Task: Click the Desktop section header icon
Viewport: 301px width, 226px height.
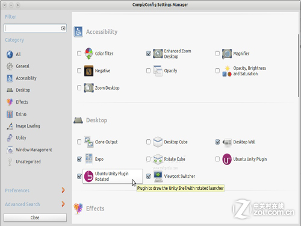Action: coord(78,121)
